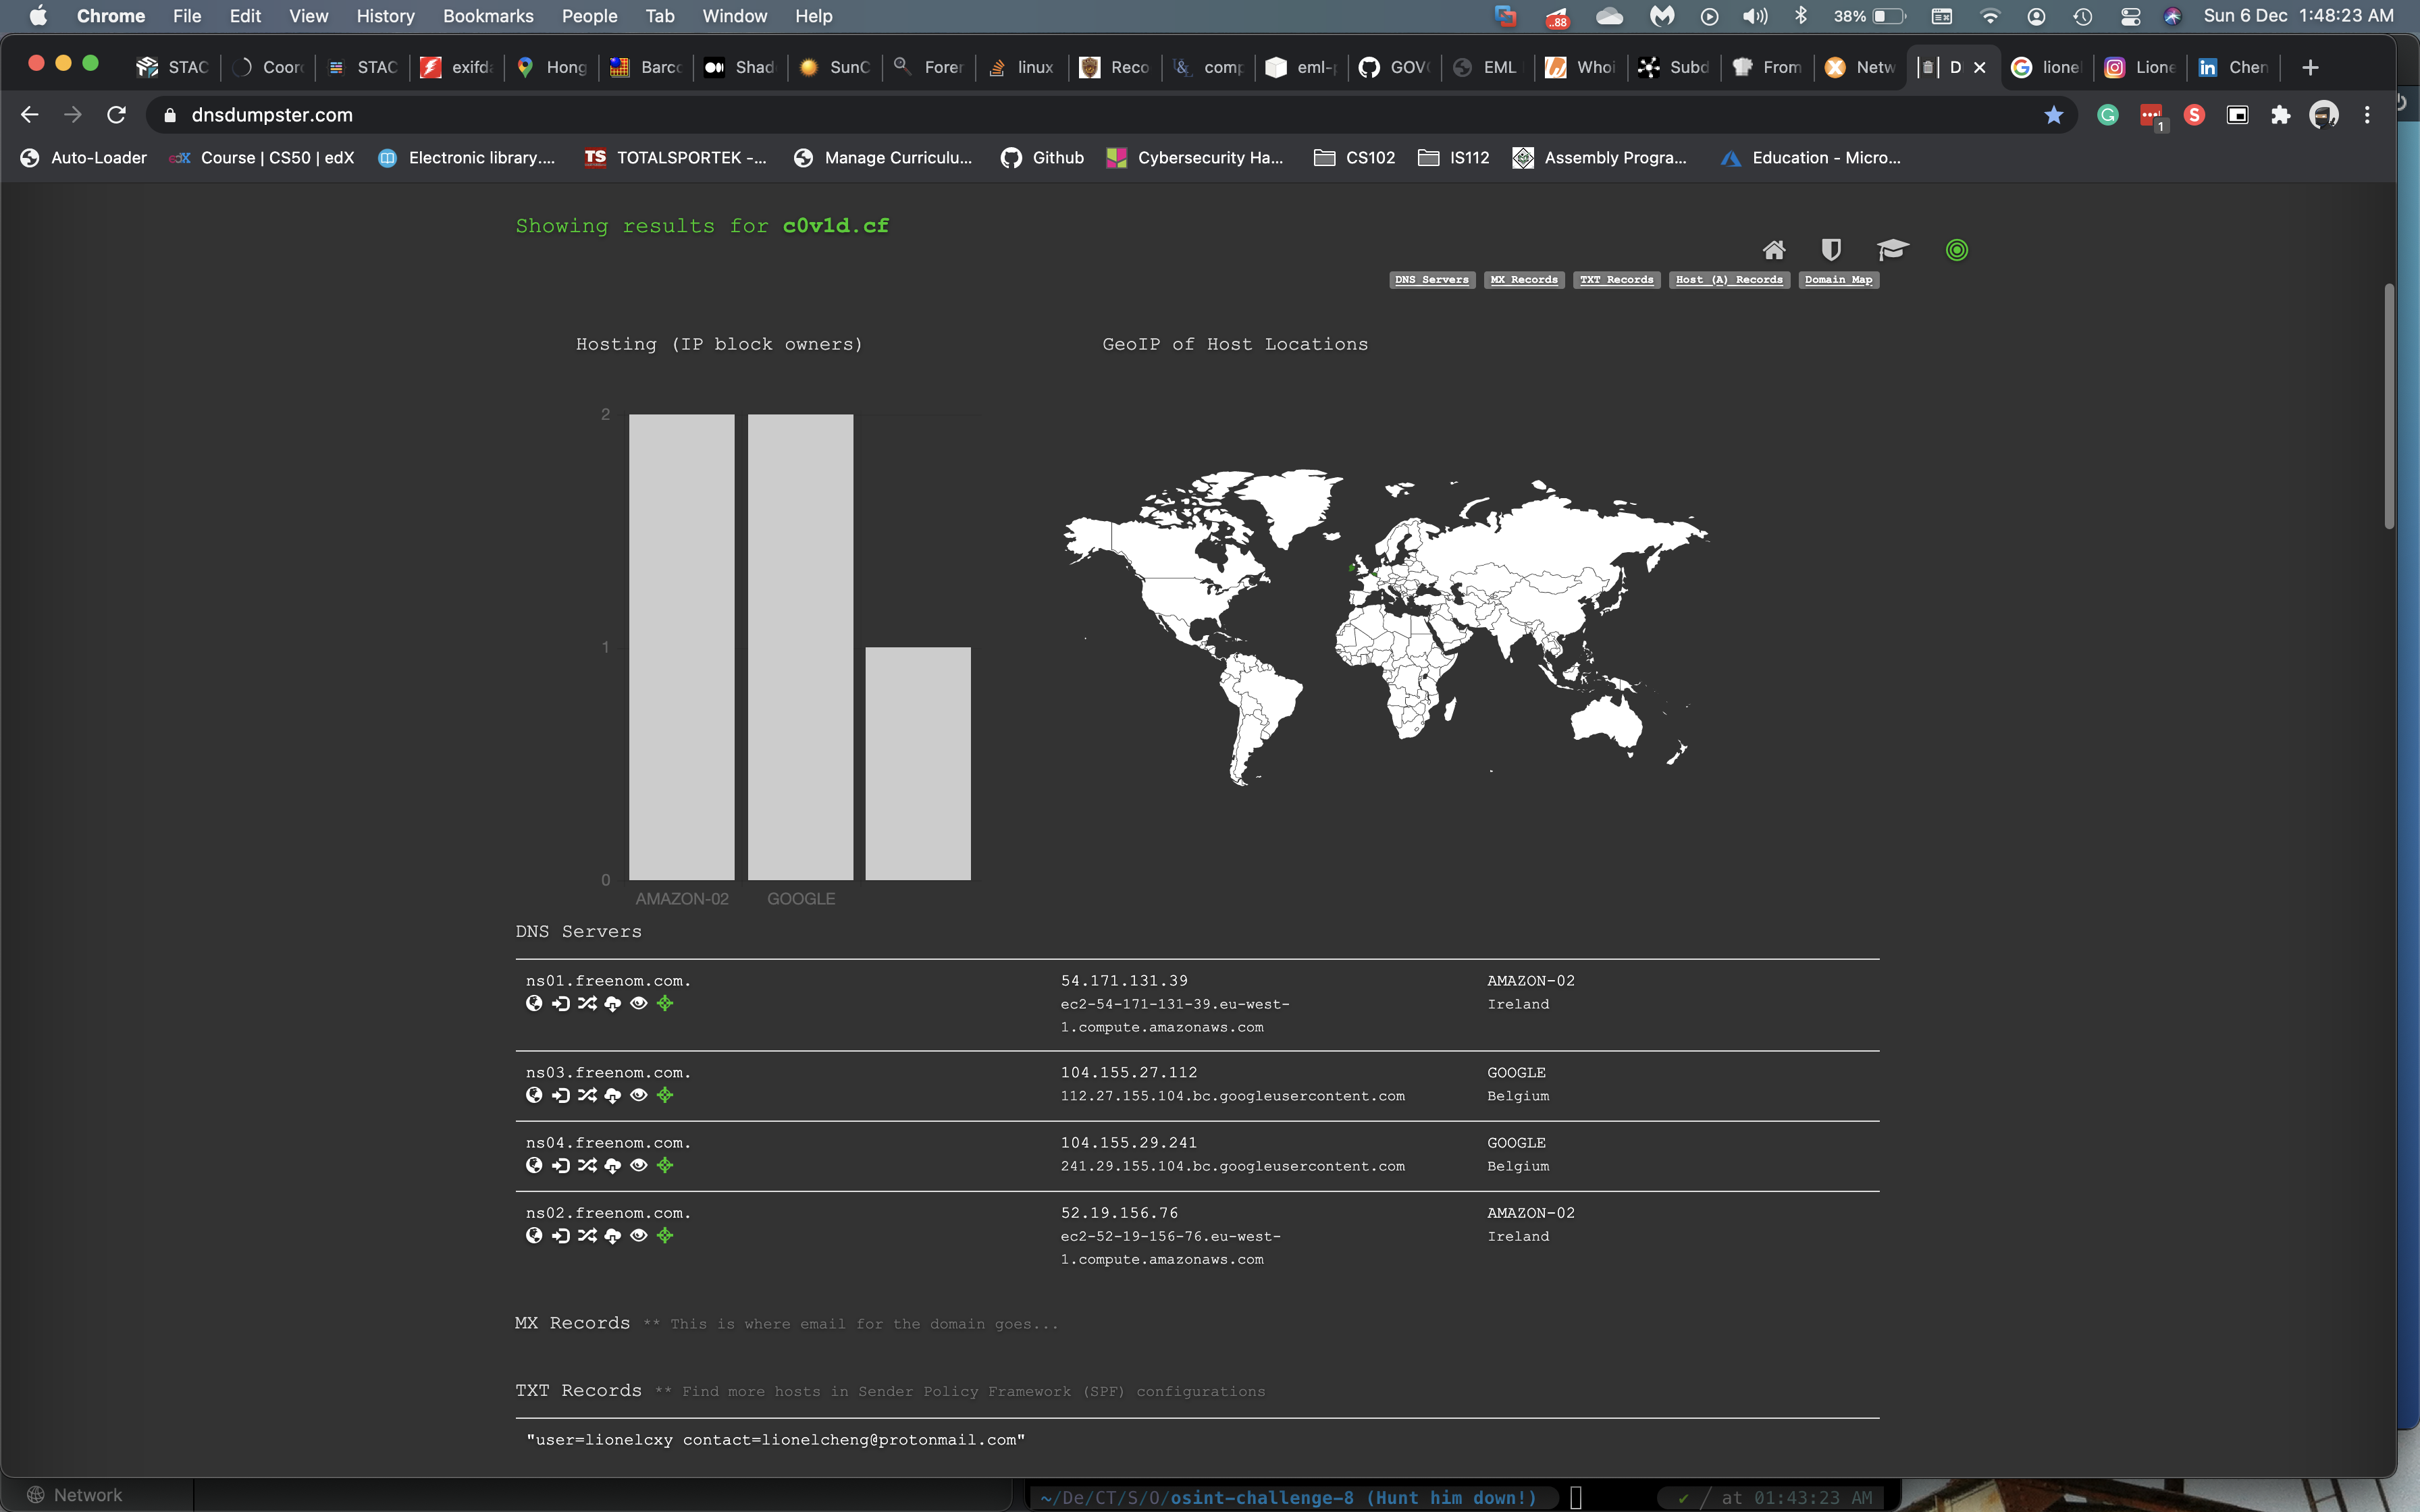This screenshot has height=1512, width=2420.
Task: Open the Cybersecurity Ha... bookmark
Action: 1195,158
